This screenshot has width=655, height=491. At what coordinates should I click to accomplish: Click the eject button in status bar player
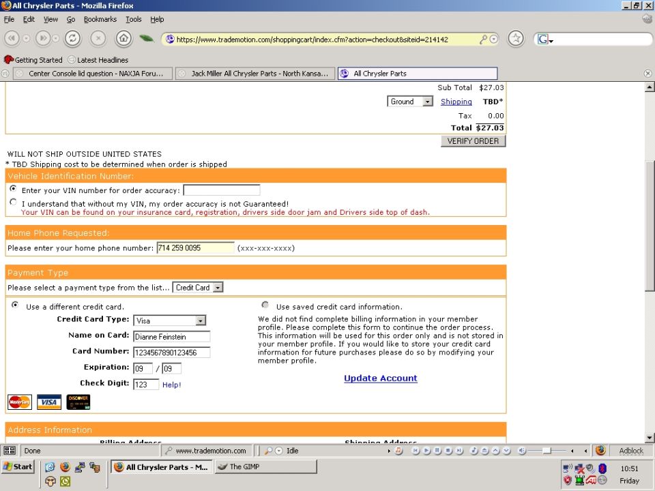coord(484,451)
